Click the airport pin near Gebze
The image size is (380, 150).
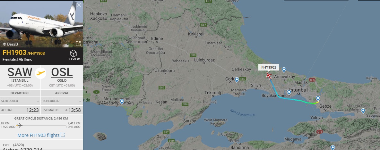pos(318,98)
